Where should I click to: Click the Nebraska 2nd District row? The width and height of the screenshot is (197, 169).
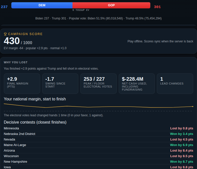click(x=98, y=134)
